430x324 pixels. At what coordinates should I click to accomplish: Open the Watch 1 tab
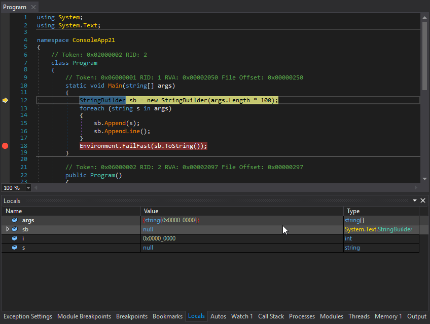[x=242, y=316]
